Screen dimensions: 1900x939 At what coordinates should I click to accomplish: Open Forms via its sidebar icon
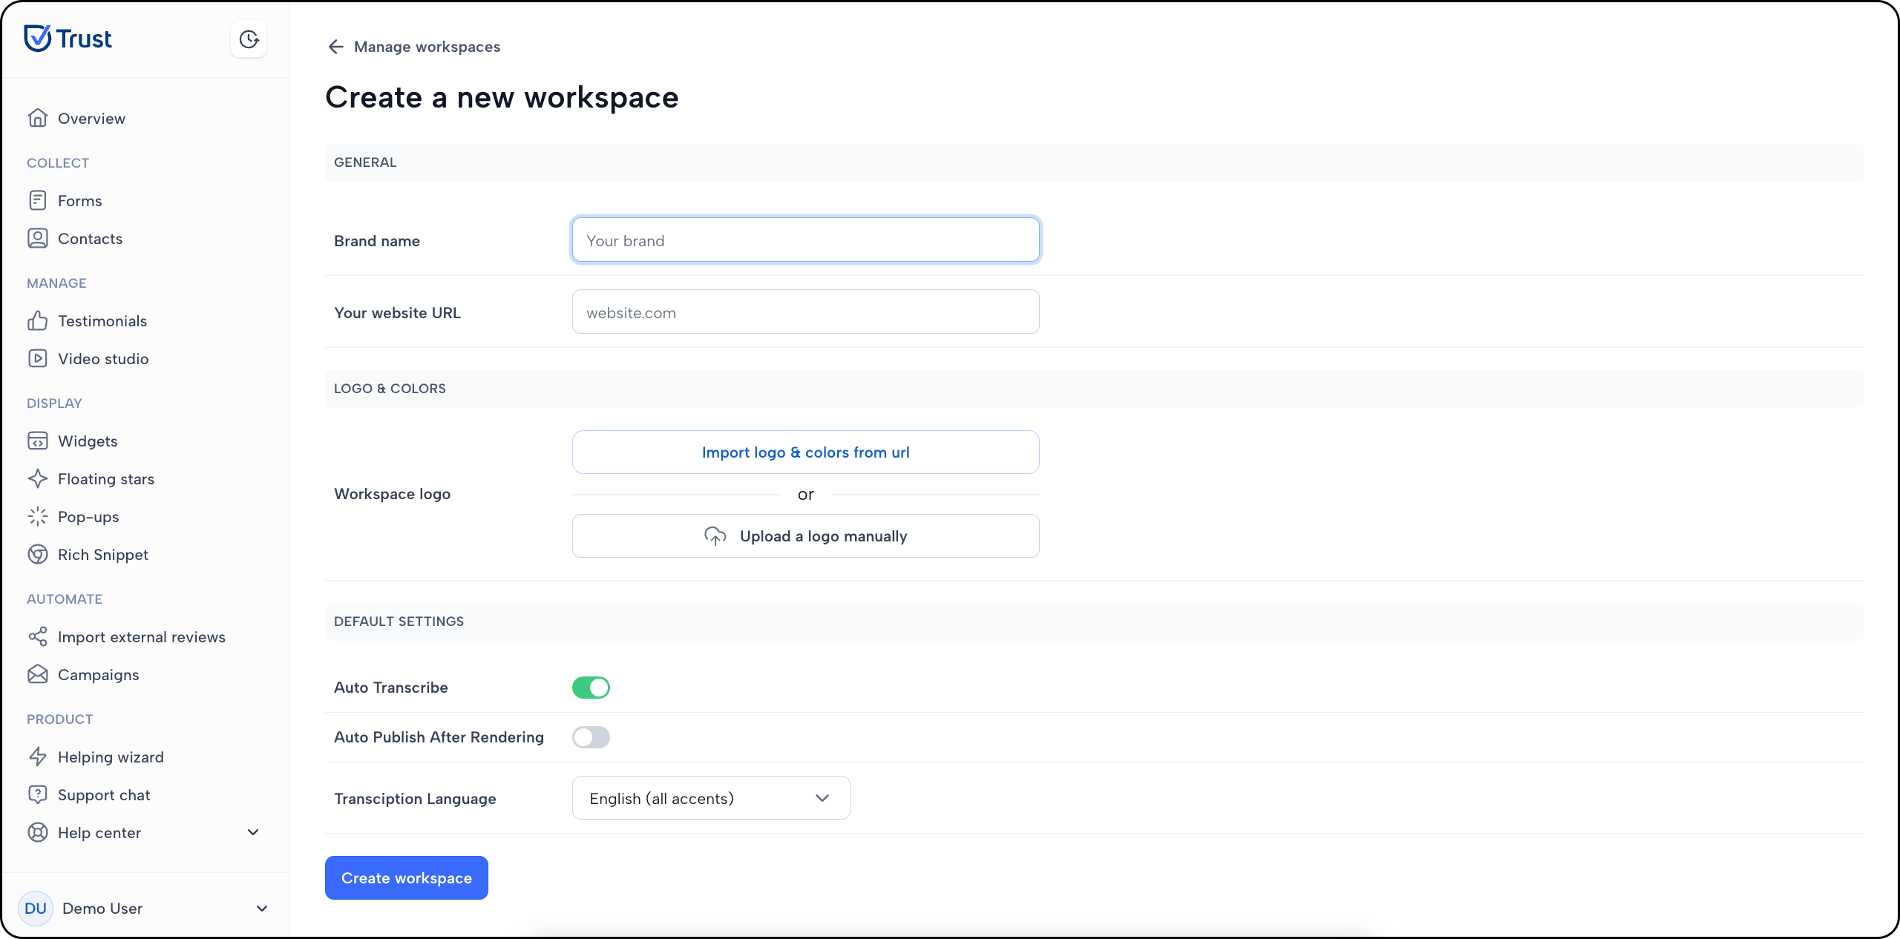pyautogui.click(x=37, y=200)
